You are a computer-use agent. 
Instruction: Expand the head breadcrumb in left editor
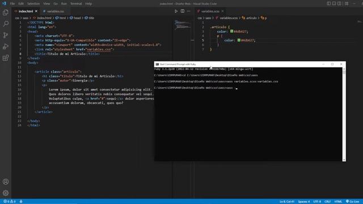coord(75,18)
